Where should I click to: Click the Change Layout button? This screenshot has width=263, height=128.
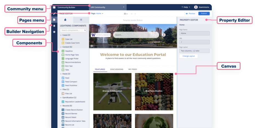tap(188, 56)
